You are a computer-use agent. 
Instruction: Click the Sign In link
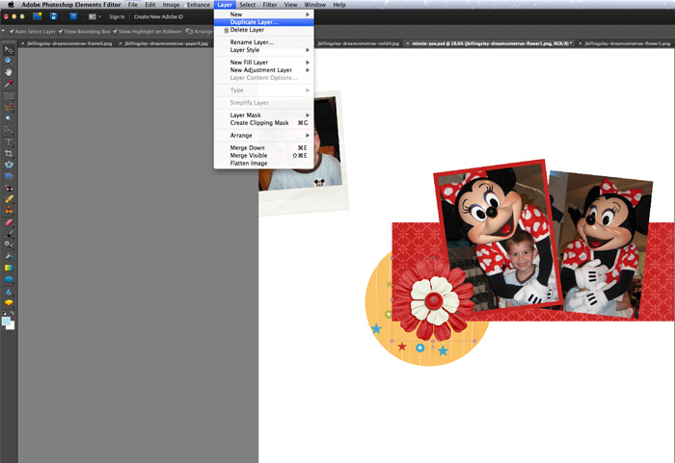117,16
